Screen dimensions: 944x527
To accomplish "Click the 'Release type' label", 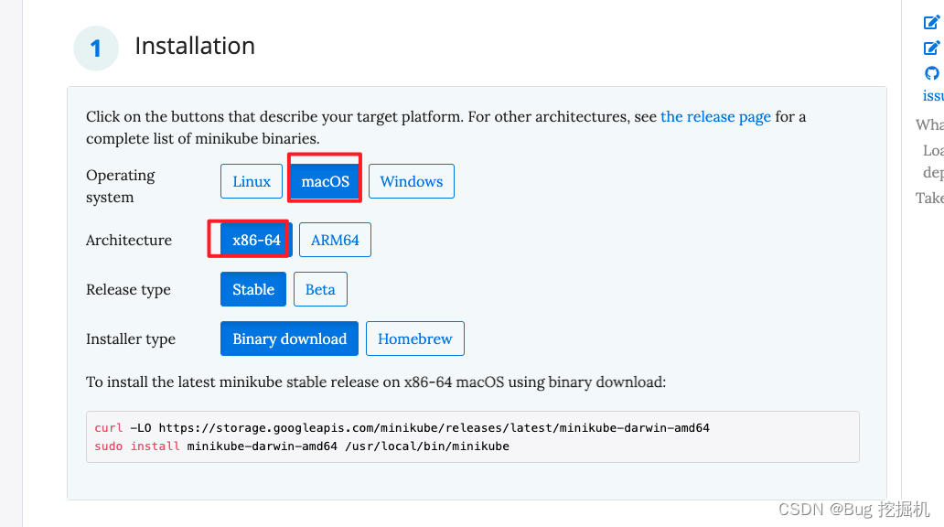I will 128,290.
